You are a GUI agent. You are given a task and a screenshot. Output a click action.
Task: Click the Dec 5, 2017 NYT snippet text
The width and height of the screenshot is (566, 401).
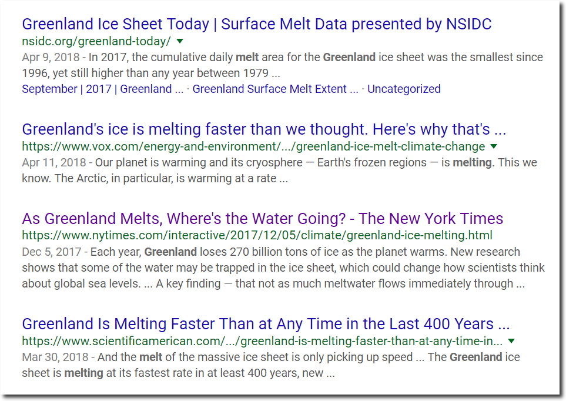[283, 268]
